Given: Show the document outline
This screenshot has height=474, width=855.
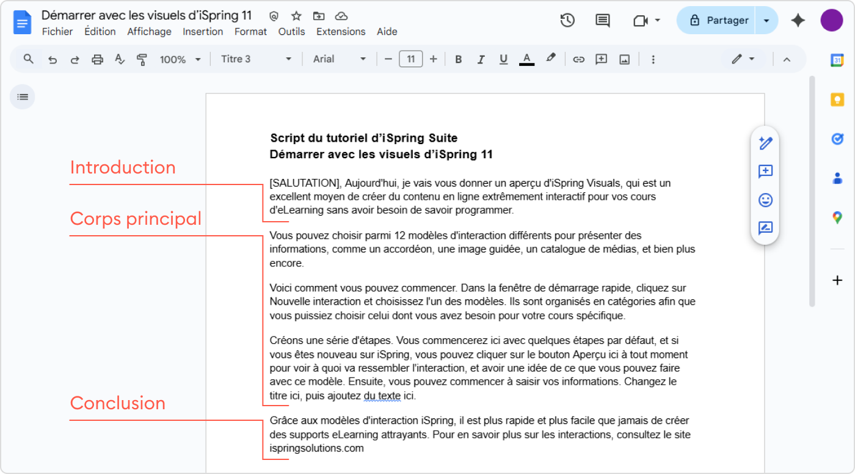Looking at the screenshot, I should [22, 97].
